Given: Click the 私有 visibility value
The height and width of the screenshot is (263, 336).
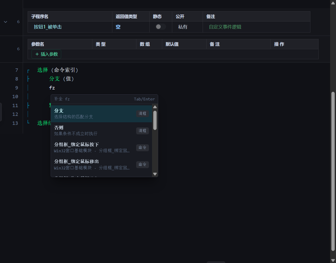Looking at the screenshot, I should (183, 27).
